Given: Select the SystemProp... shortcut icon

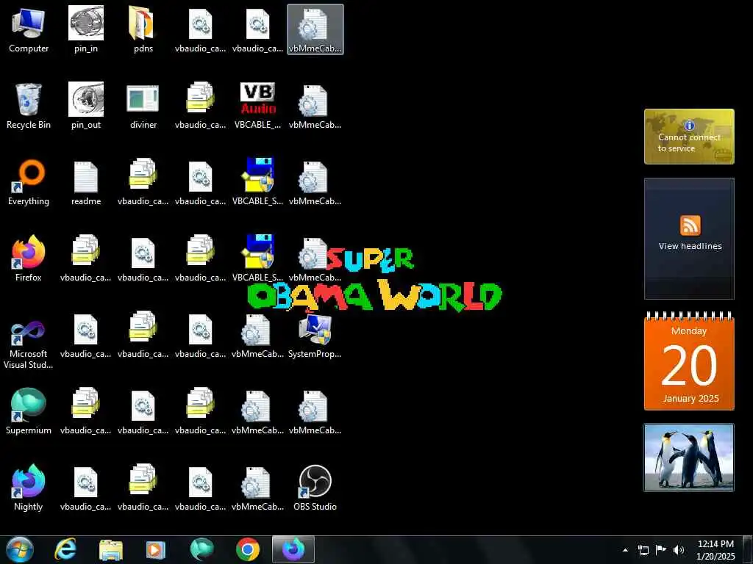Looking at the screenshot, I should coord(315,336).
